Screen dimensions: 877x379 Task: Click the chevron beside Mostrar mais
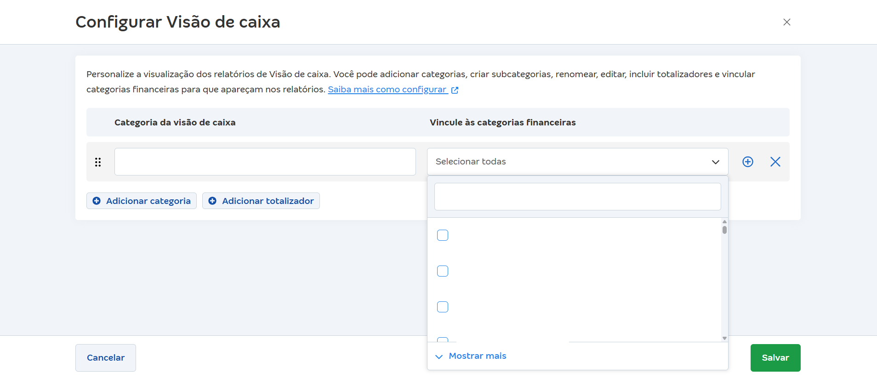(439, 356)
